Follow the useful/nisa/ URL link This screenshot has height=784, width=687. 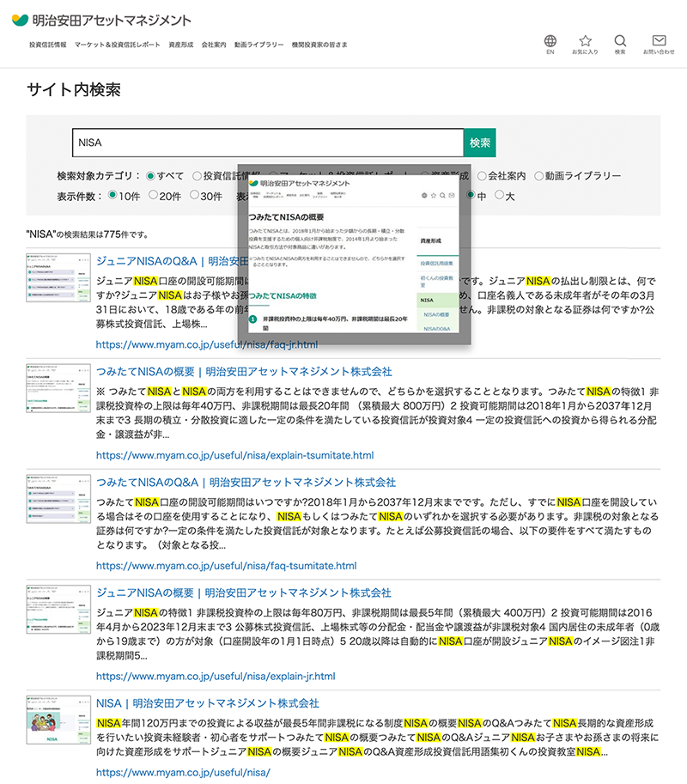point(183,772)
